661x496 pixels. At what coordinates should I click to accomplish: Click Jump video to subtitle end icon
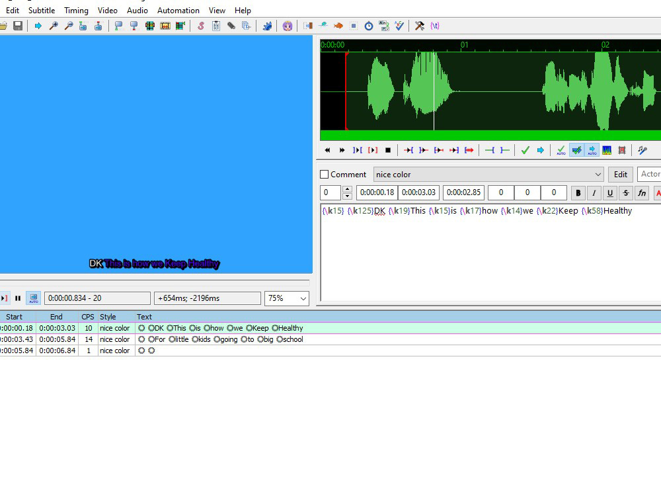click(98, 26)
